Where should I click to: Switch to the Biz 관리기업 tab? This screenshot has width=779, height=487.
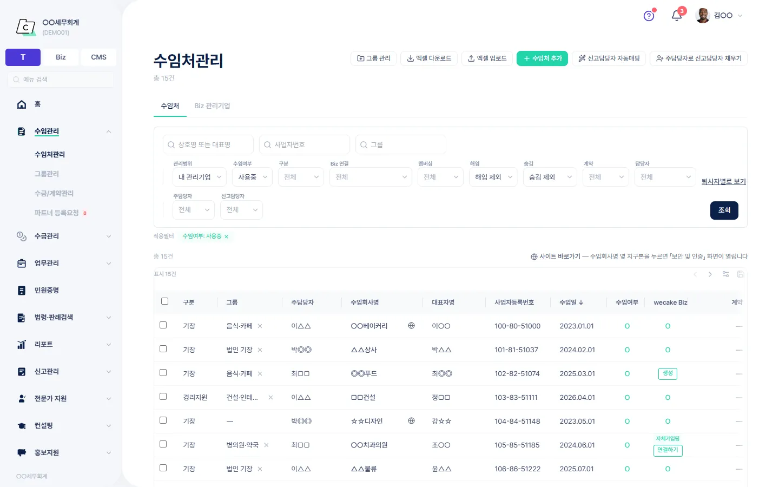coord(212,106)
